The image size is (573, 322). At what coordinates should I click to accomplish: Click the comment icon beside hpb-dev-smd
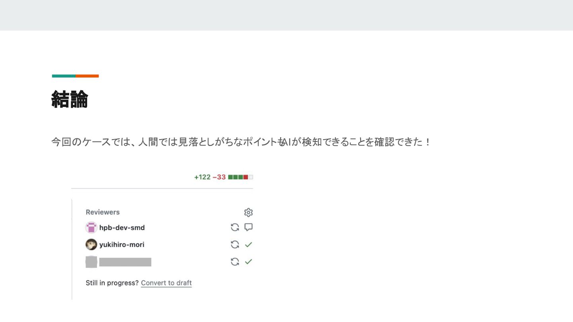(x=248, y=227)
